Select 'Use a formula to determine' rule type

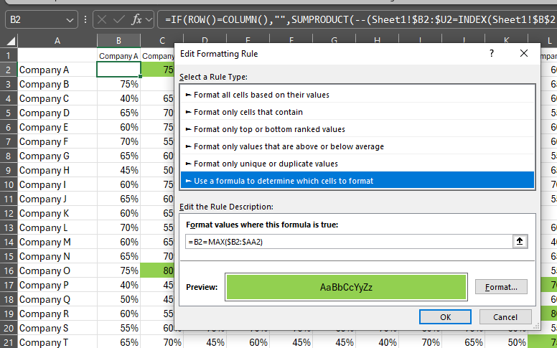357,181
